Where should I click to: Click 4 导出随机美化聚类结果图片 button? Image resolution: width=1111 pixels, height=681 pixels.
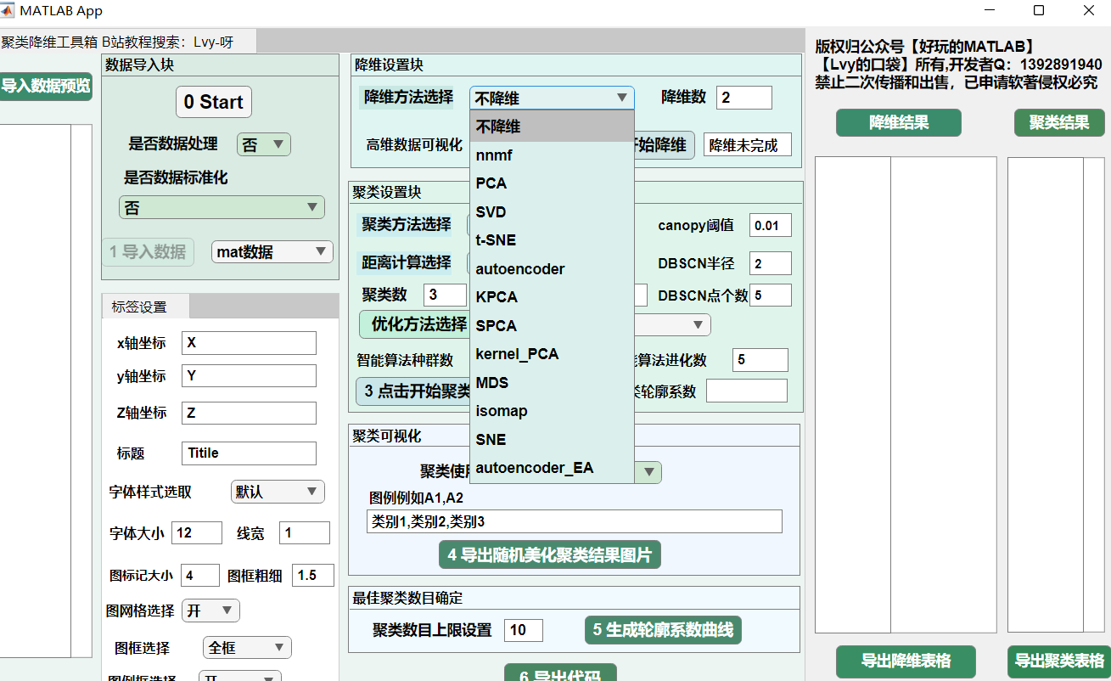550,555
